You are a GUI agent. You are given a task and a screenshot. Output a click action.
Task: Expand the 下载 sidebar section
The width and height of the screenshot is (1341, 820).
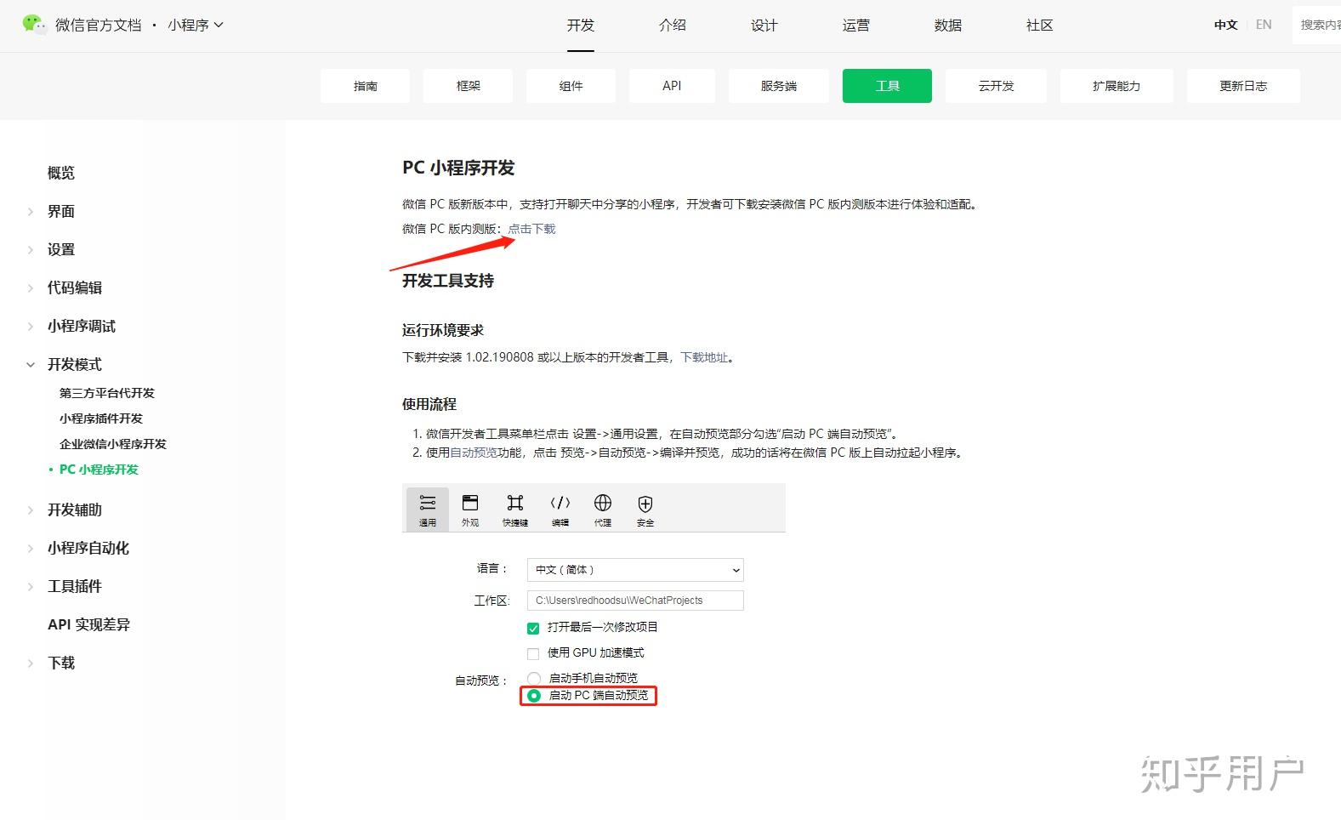[x=31, y=663]
